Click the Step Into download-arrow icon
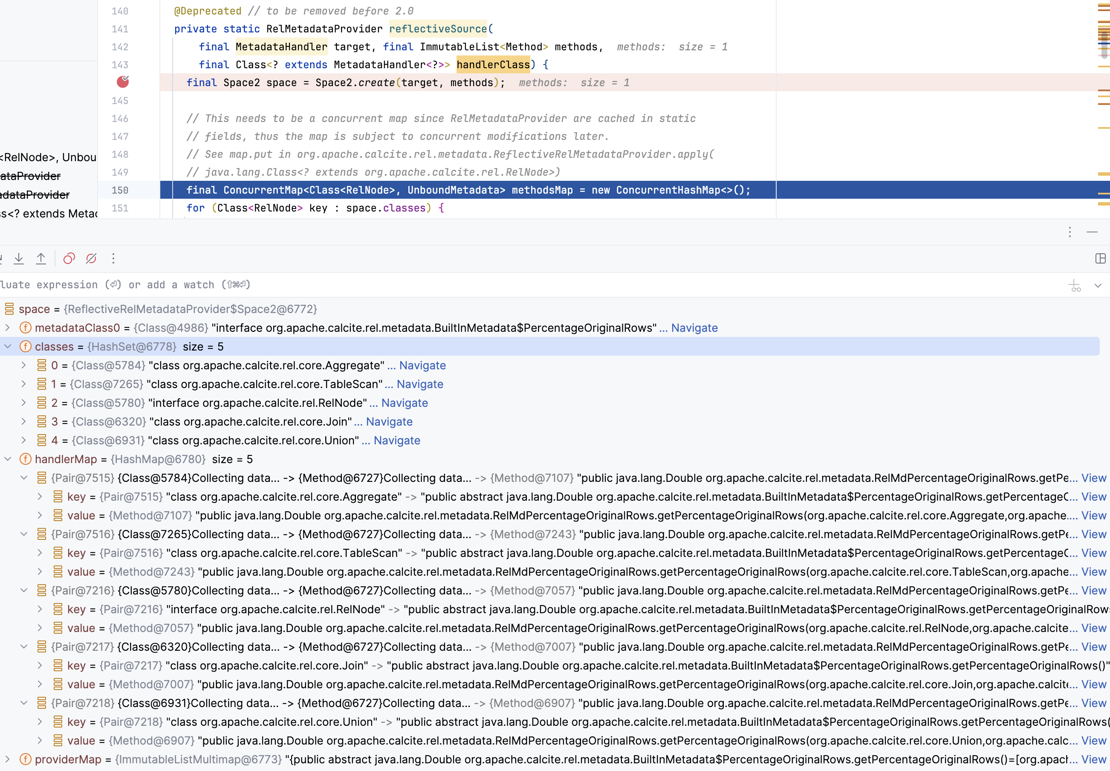This screenshot has height=771, width=1110. coord(19,259)
